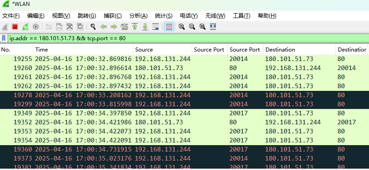Screen dimensions: 369x170
Task: Select packet number 19262
Action: [x=184, y=86]
